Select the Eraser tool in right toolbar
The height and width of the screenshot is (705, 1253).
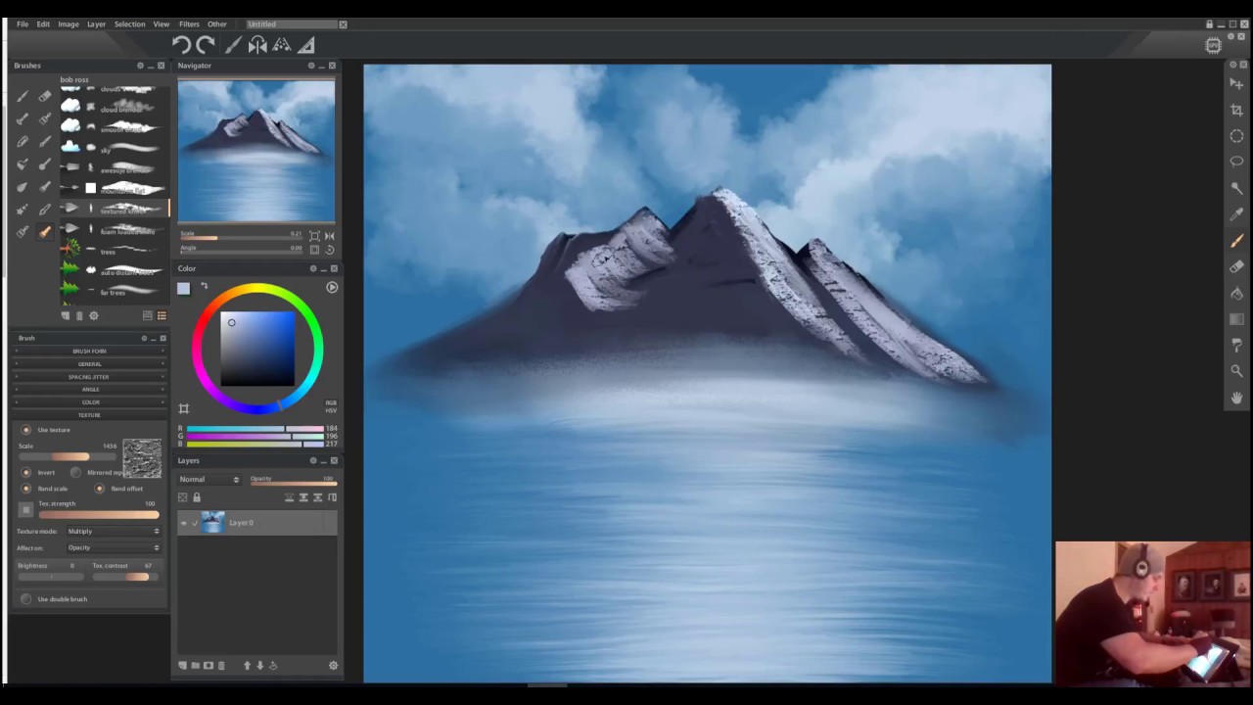click(x=1236, y=266)
